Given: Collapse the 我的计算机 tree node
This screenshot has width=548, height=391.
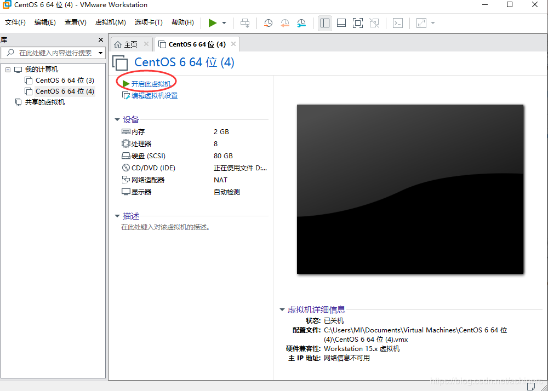Looking at the screenshot, I should [8, 70].
